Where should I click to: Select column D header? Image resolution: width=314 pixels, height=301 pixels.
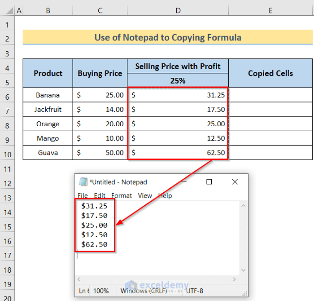click(x=178, y=10)
